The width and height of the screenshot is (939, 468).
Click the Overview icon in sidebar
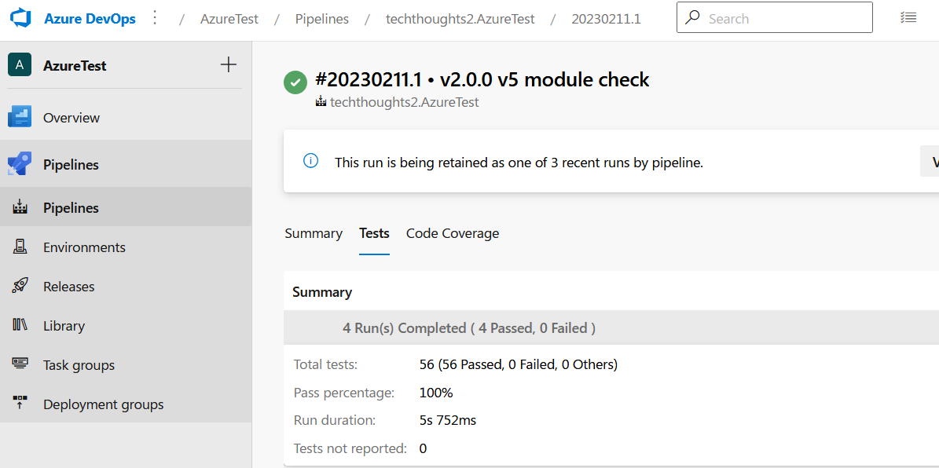point(20,117)
